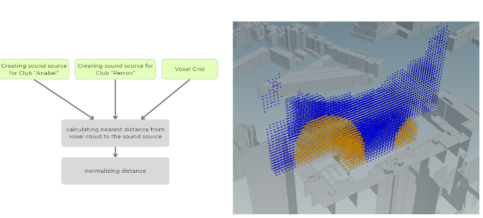Select the small orange voxel cluster at right
This screenshot has height=218, width=483.
406,133
